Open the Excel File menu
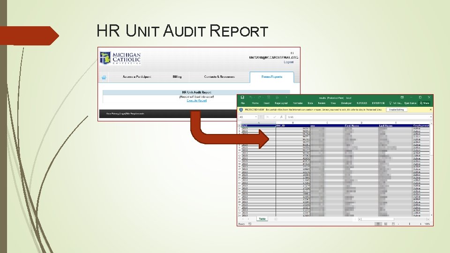The height and width of the screenshot is (253, 450). (243, 103)
